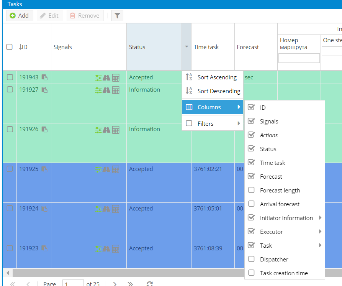Enable the Forecast length column checkbox
The height and width of the screenshot is (286, 342).
pyautogui.click(x=252, y=190)
